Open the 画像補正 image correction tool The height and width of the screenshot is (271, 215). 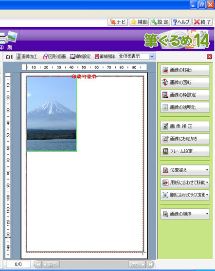pos(185,126)
